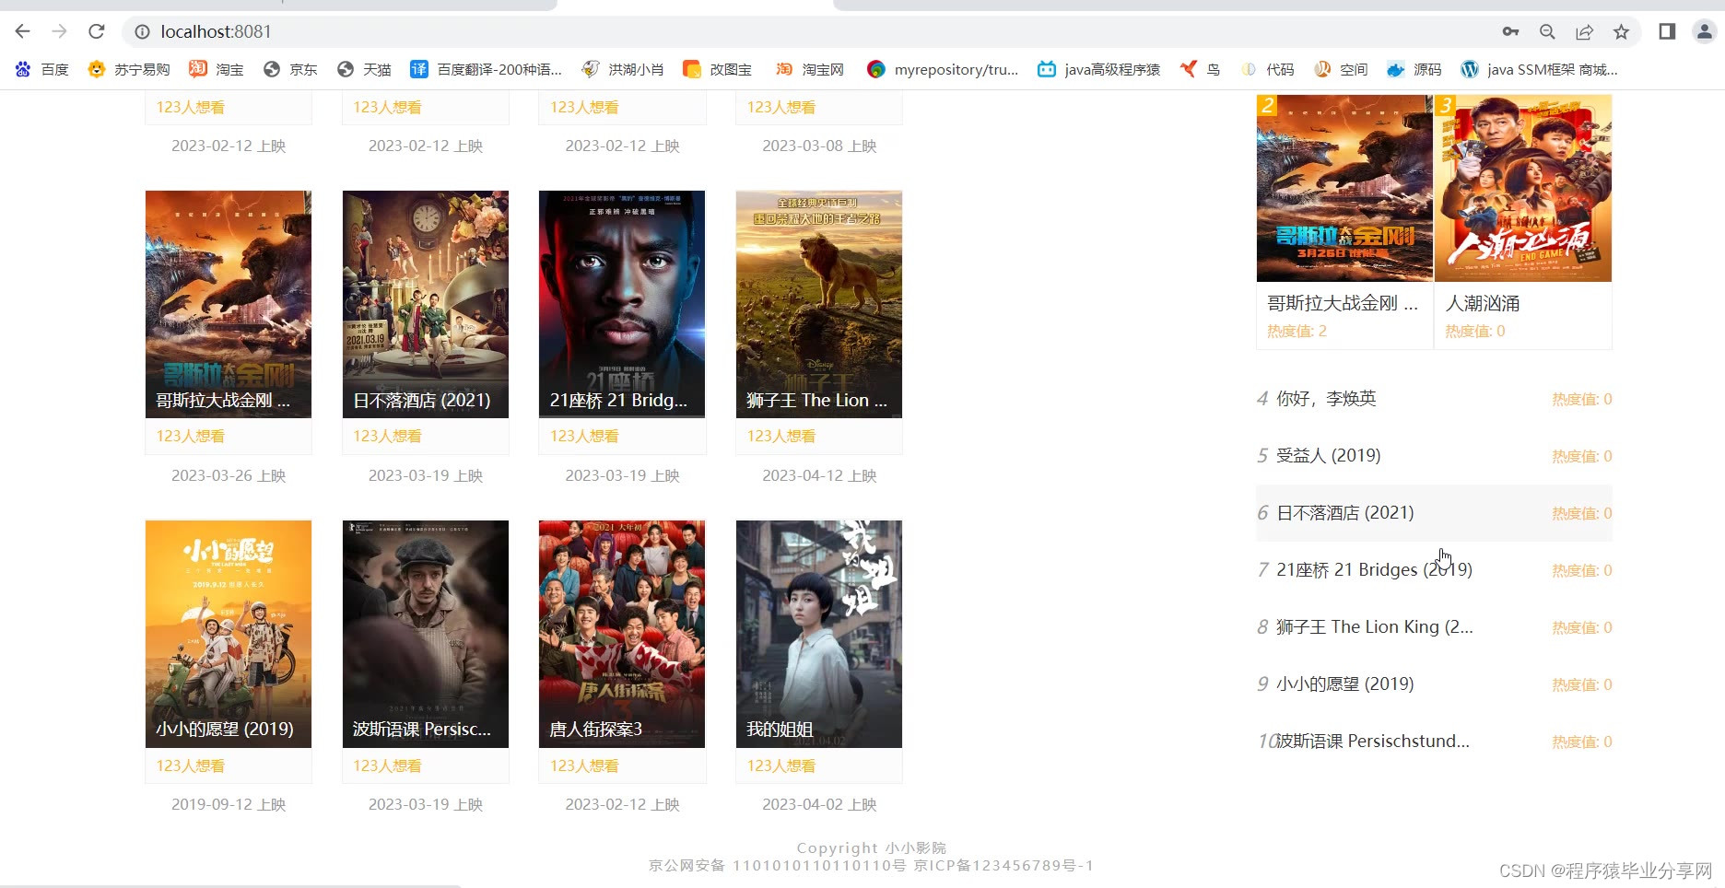
Task: Open the 唐人街探案3 movie poster
Action: pyautogui.click(x=622, y=634)
